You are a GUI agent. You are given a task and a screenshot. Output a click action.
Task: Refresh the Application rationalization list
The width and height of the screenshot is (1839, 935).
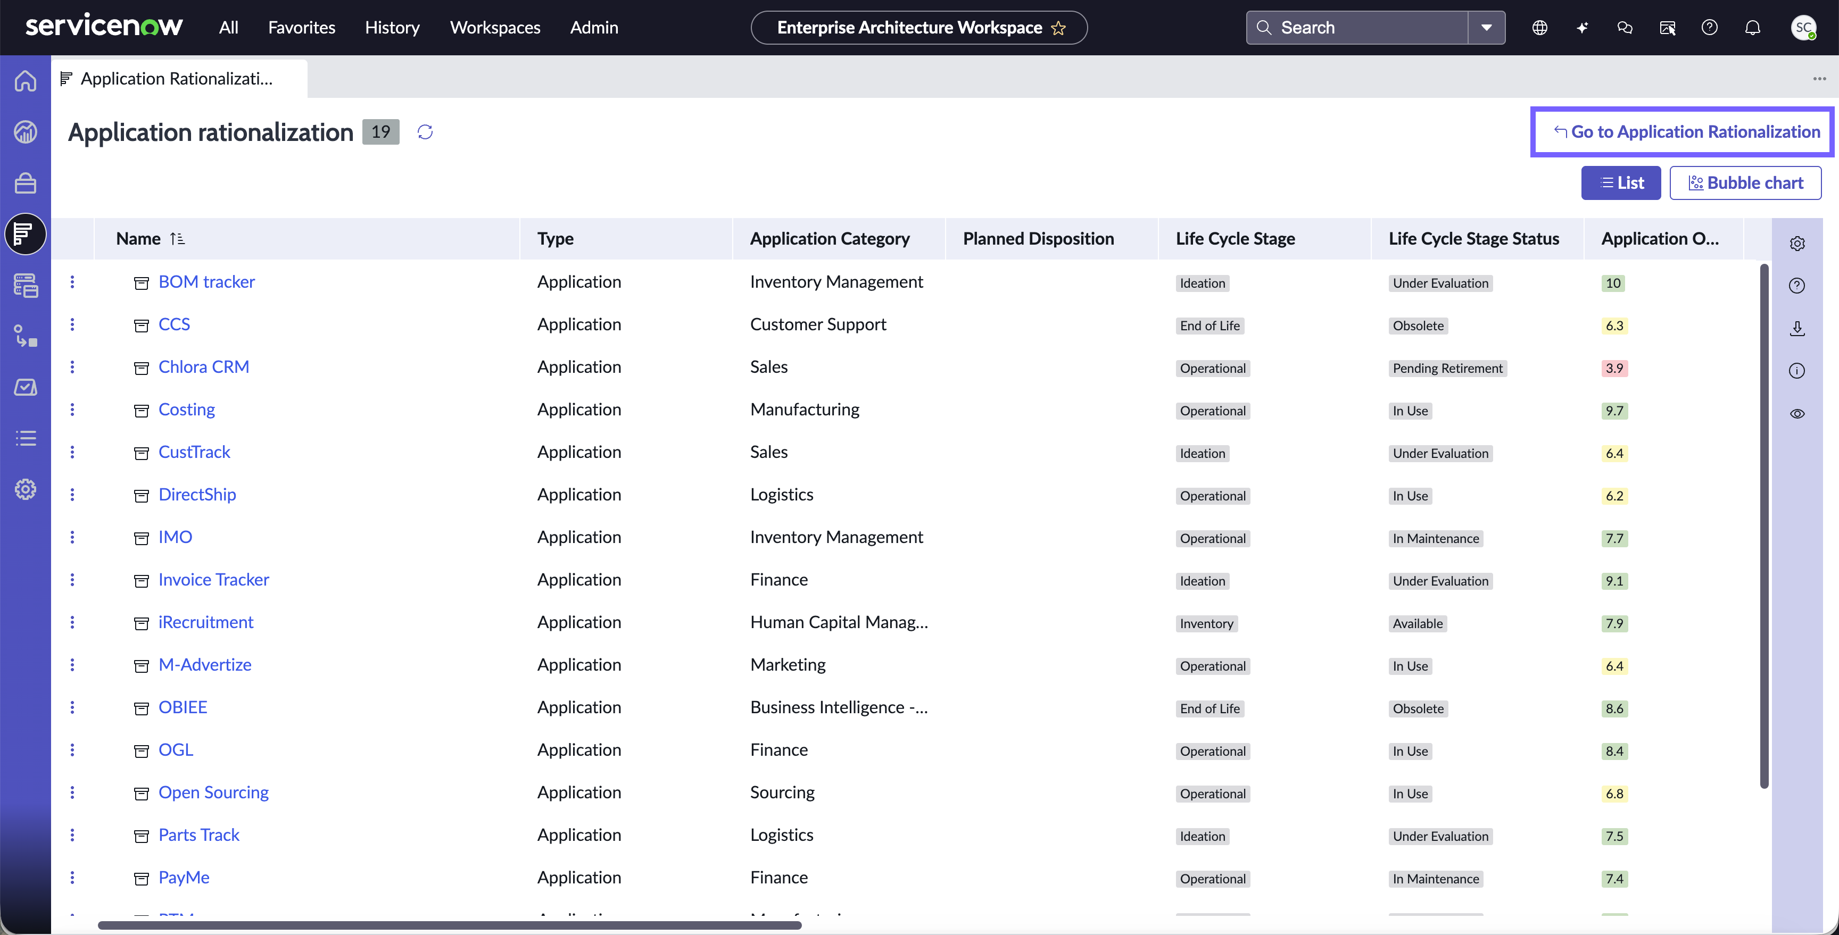coord(425,132)
